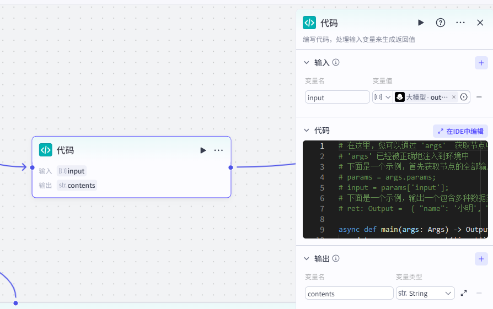Screen dimensions: 493x309
Task: Add a new input variable
Action: tap(481, 63)
